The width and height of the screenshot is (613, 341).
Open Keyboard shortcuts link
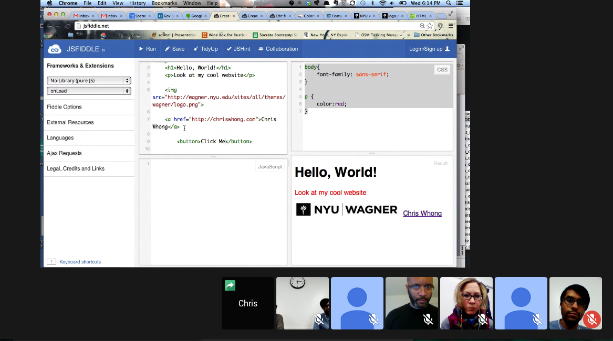coord(80,262)
